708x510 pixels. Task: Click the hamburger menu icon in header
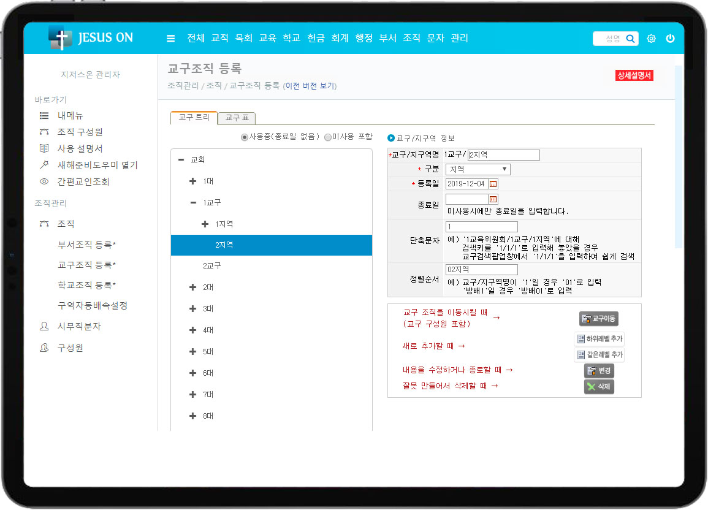[x=171, y=38]
